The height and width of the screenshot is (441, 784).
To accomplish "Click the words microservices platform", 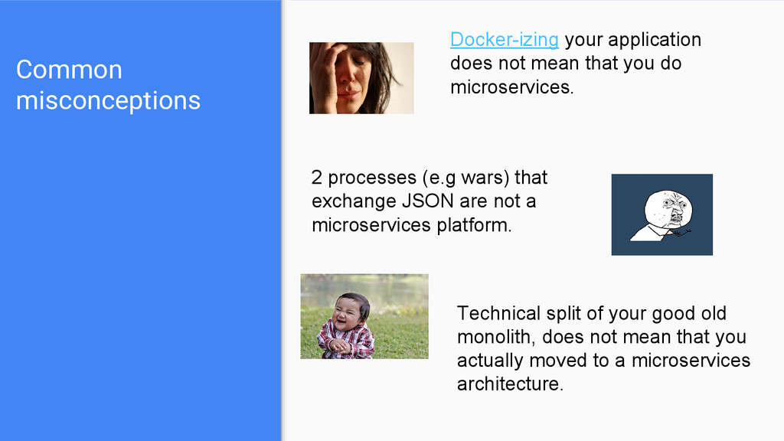I will tap(411, 225).
